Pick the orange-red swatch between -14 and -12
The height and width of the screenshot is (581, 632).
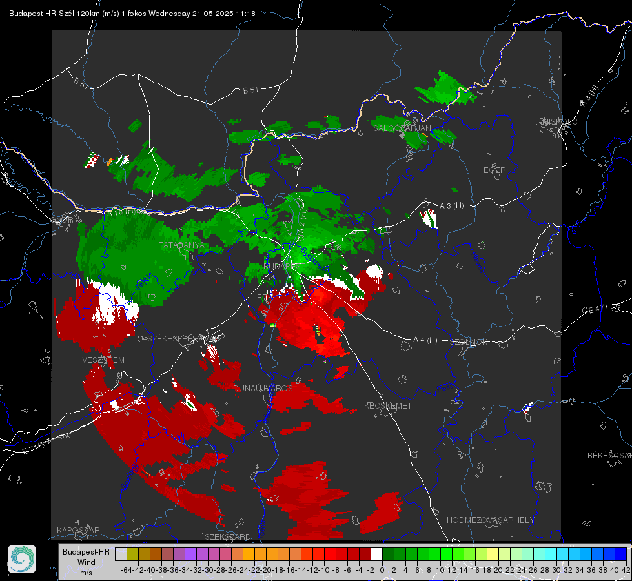pos(307,554)
